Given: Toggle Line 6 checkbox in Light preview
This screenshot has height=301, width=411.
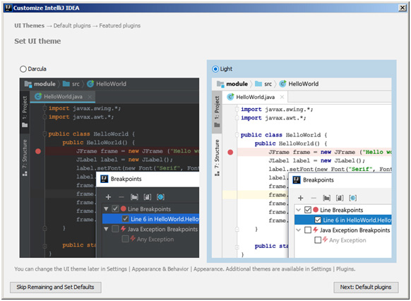Looking at the screenshot, I should pos(318,220).
